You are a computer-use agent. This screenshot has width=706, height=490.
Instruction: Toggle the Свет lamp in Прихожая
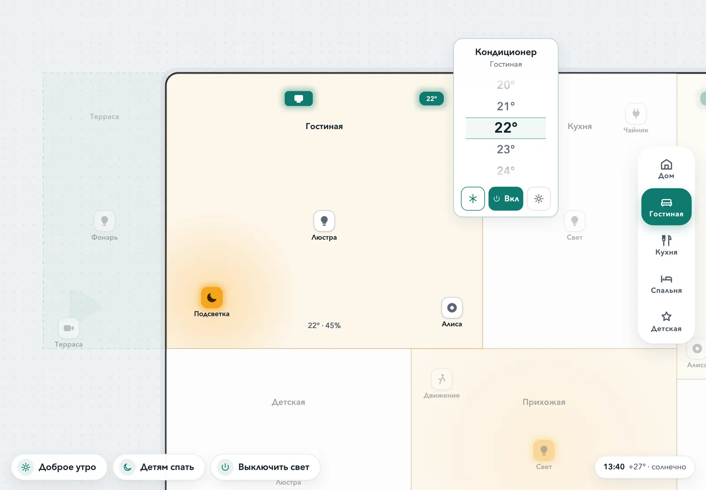[x=544, y=450]
